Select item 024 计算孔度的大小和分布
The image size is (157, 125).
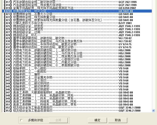tap(30, 23)
